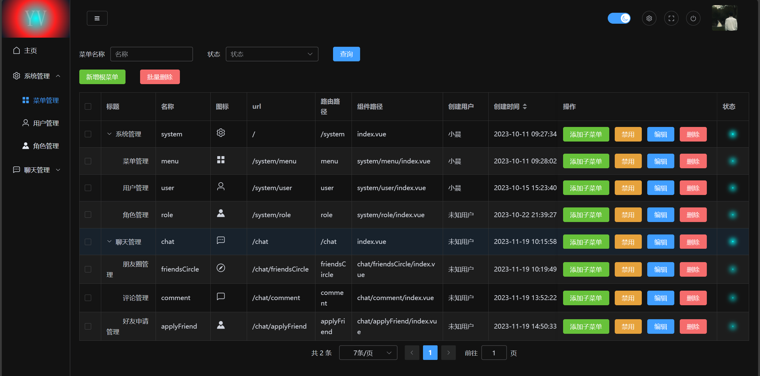This screenshot has width=760, height=376.
Task: Go to next page arrow
Action: point(449,353)
